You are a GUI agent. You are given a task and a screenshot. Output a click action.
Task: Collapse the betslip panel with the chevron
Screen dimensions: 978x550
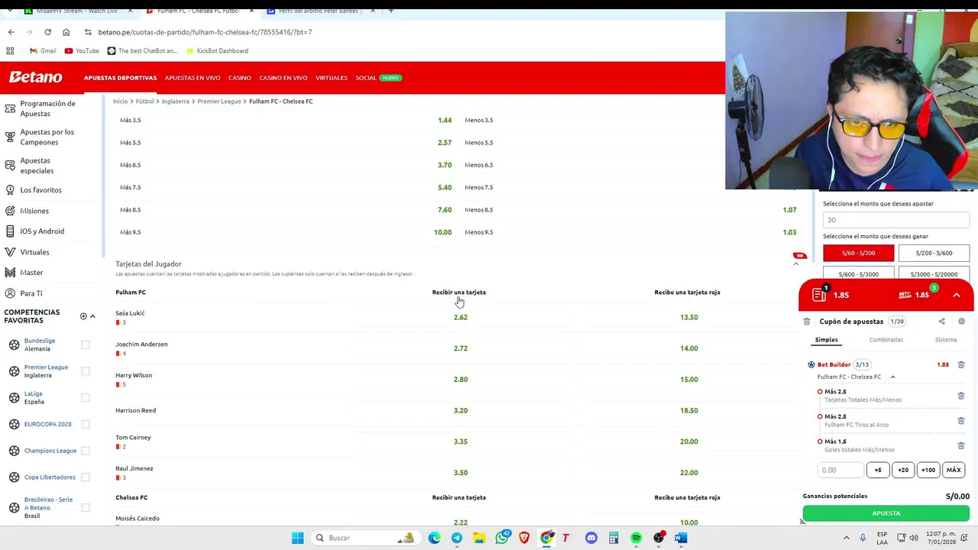(957, 295)
